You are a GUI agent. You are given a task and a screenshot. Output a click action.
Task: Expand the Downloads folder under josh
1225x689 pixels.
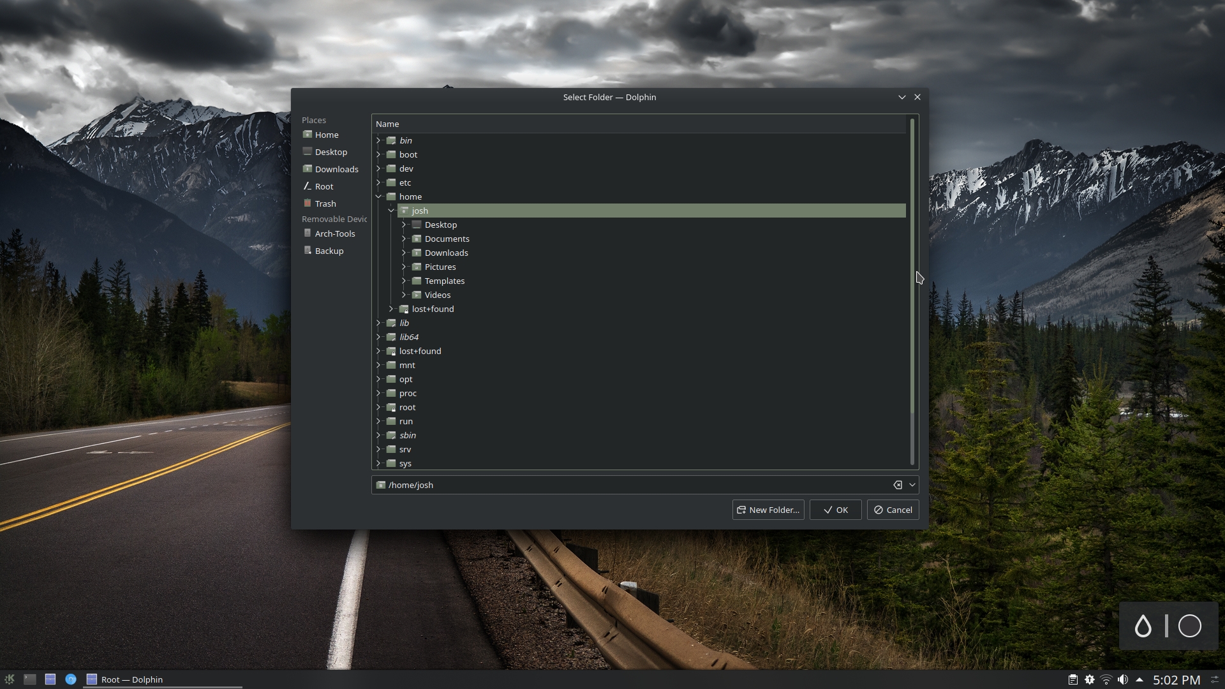click(x=404, y=253)
